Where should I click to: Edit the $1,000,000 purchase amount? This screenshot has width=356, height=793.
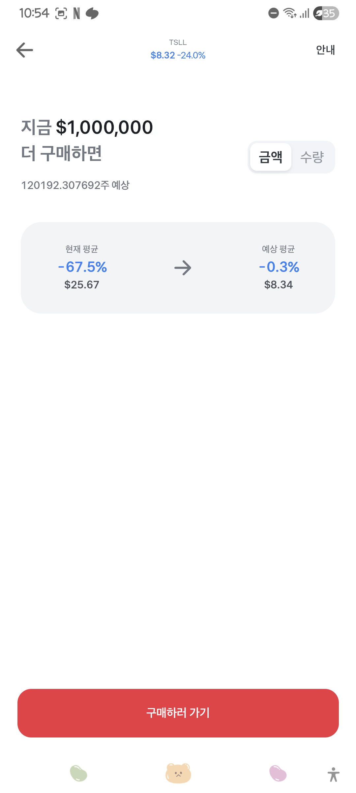(x=104, y=127)
